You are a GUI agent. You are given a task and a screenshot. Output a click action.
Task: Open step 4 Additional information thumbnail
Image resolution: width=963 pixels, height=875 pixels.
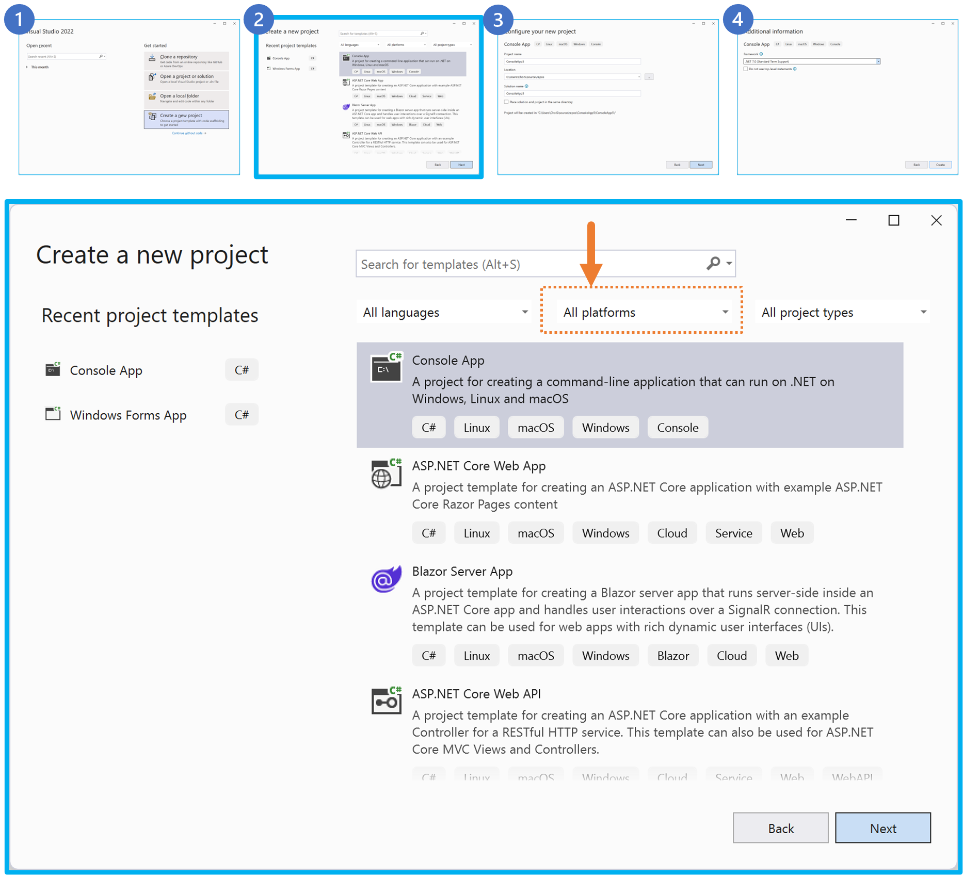[x=847, y=97]
